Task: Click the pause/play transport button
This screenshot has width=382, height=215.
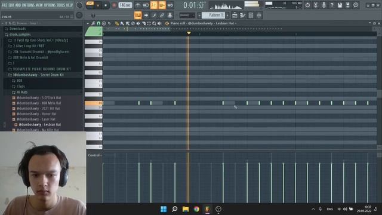Action: click(98, 5)
